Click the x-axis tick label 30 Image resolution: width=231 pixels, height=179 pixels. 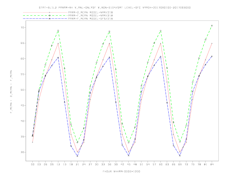tap(97, 164)
